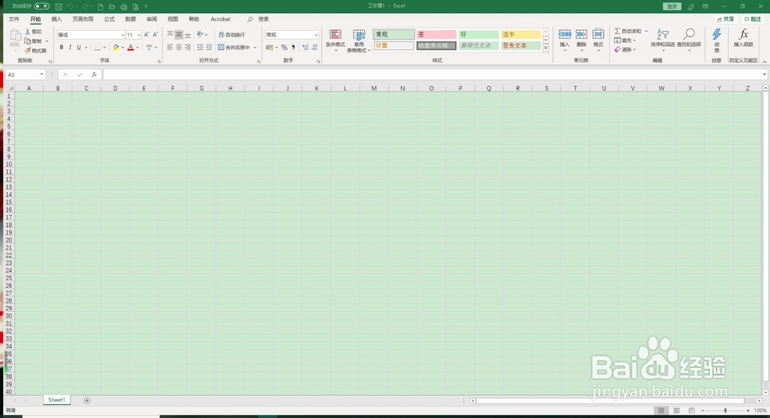The image size is (770, 418).
Task: Switch to the Data (数据) tab
Action: 130,19
